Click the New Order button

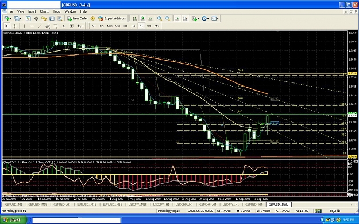[x=78, y=18]
